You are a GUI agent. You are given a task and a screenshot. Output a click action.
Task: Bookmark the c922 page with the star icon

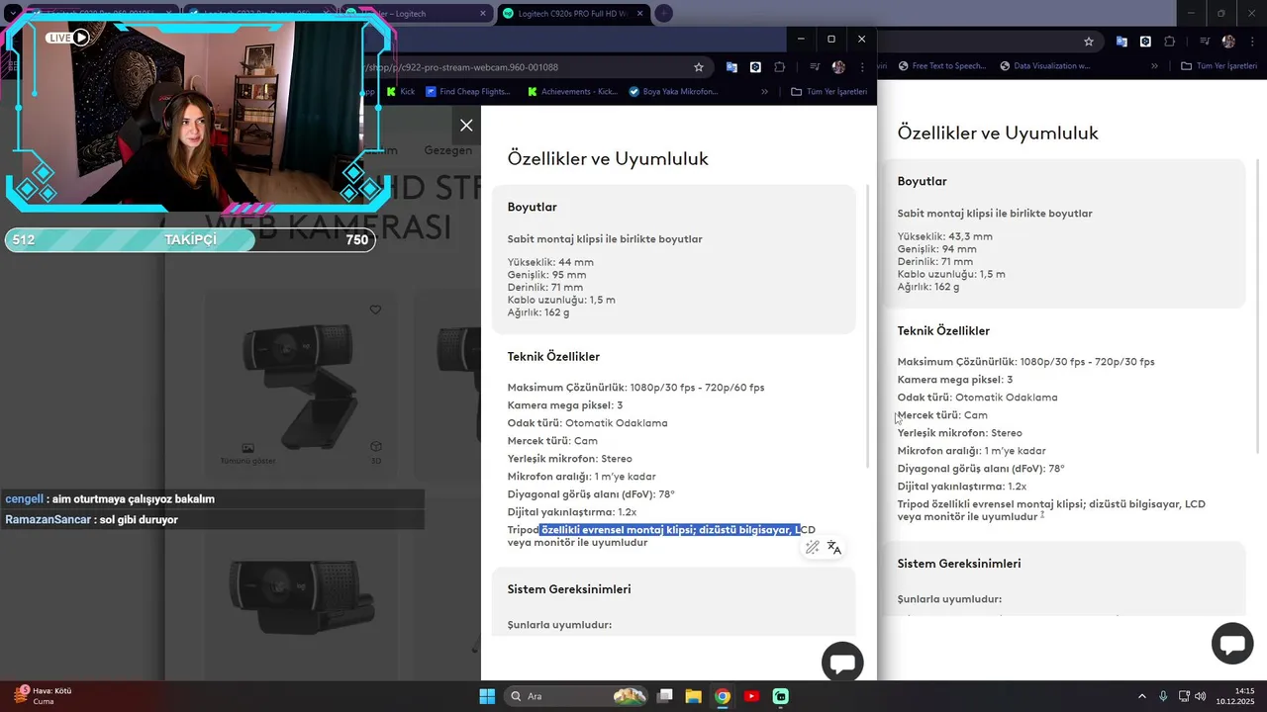pos(699,67)
